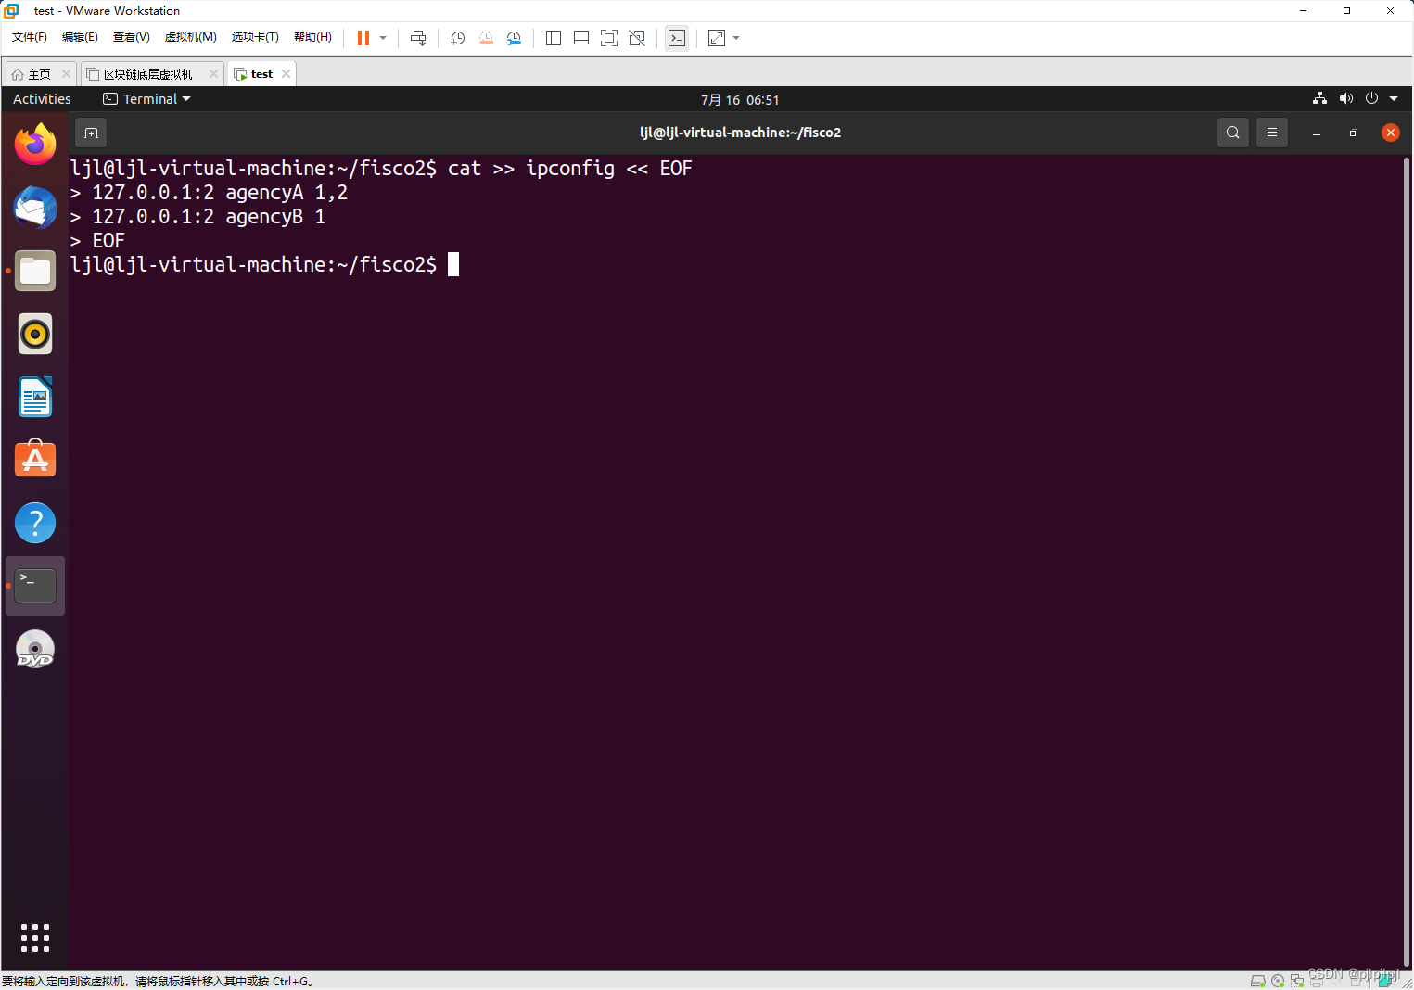Click the volume speaker icon in Ubuntu top bar
The width and height of the screenshot is (1414, 990).
click(x=1346, y=98)
